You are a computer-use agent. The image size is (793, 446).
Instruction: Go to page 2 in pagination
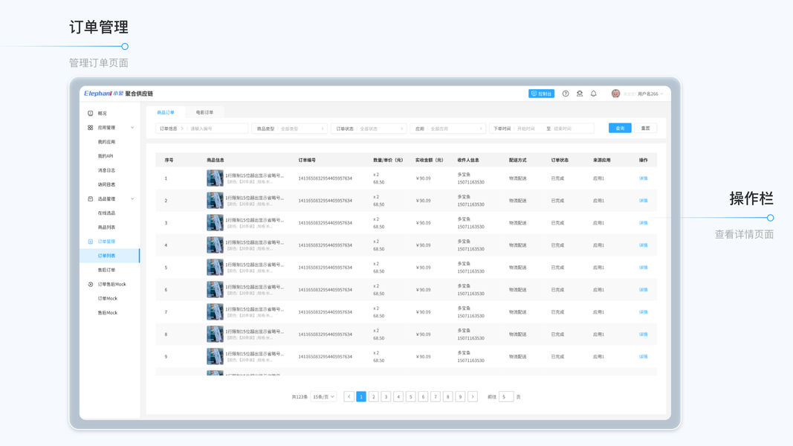point(374,397)
